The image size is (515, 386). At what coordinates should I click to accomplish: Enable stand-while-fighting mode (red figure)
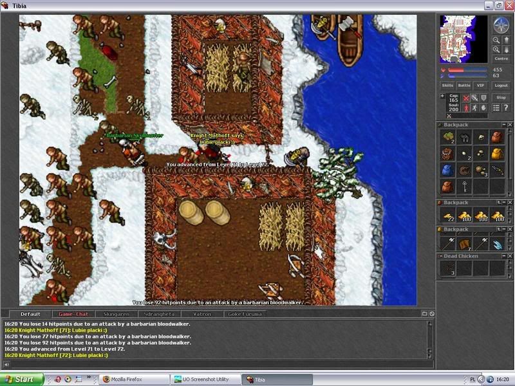[465, 107]
